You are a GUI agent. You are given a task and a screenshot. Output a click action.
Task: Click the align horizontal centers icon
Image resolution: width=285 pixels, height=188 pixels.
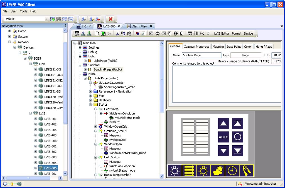158,34
